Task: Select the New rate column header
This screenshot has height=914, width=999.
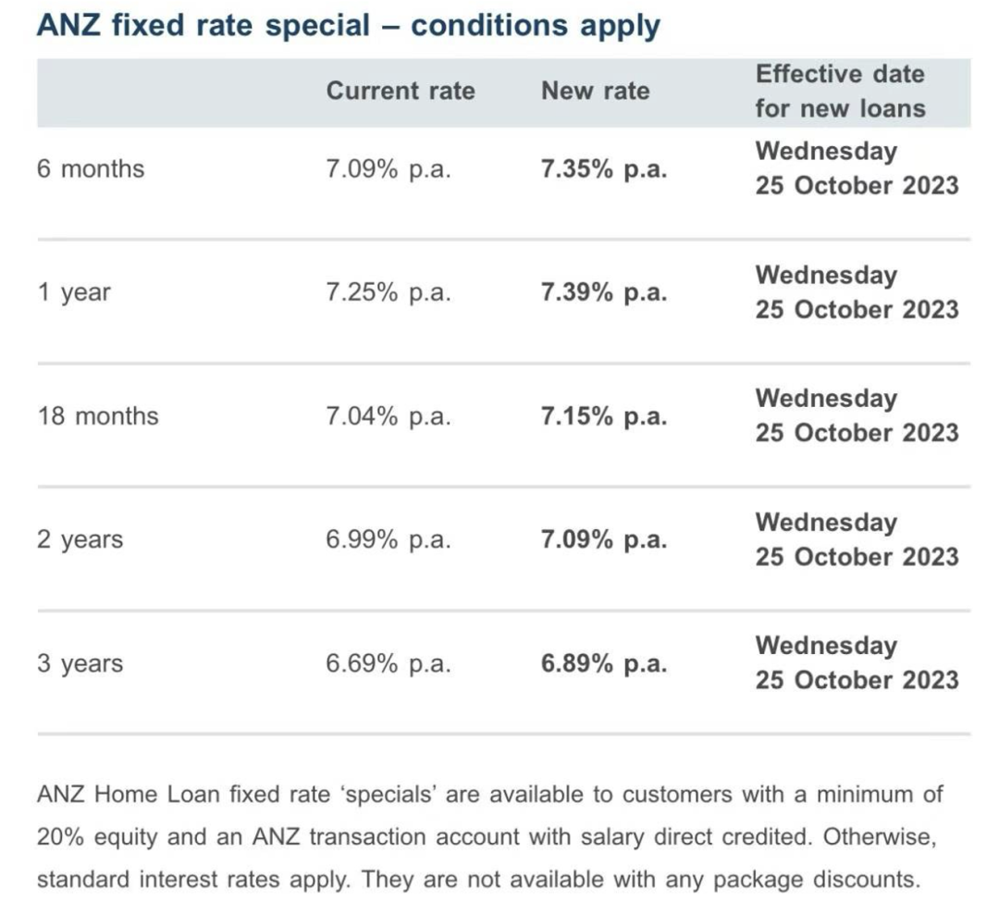Action: [595, 91]
